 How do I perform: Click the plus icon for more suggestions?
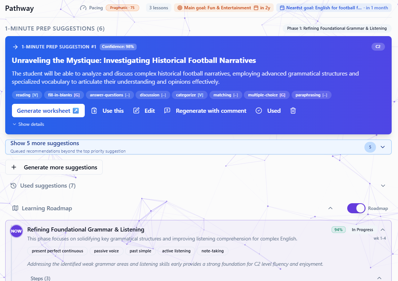(14, 167)
